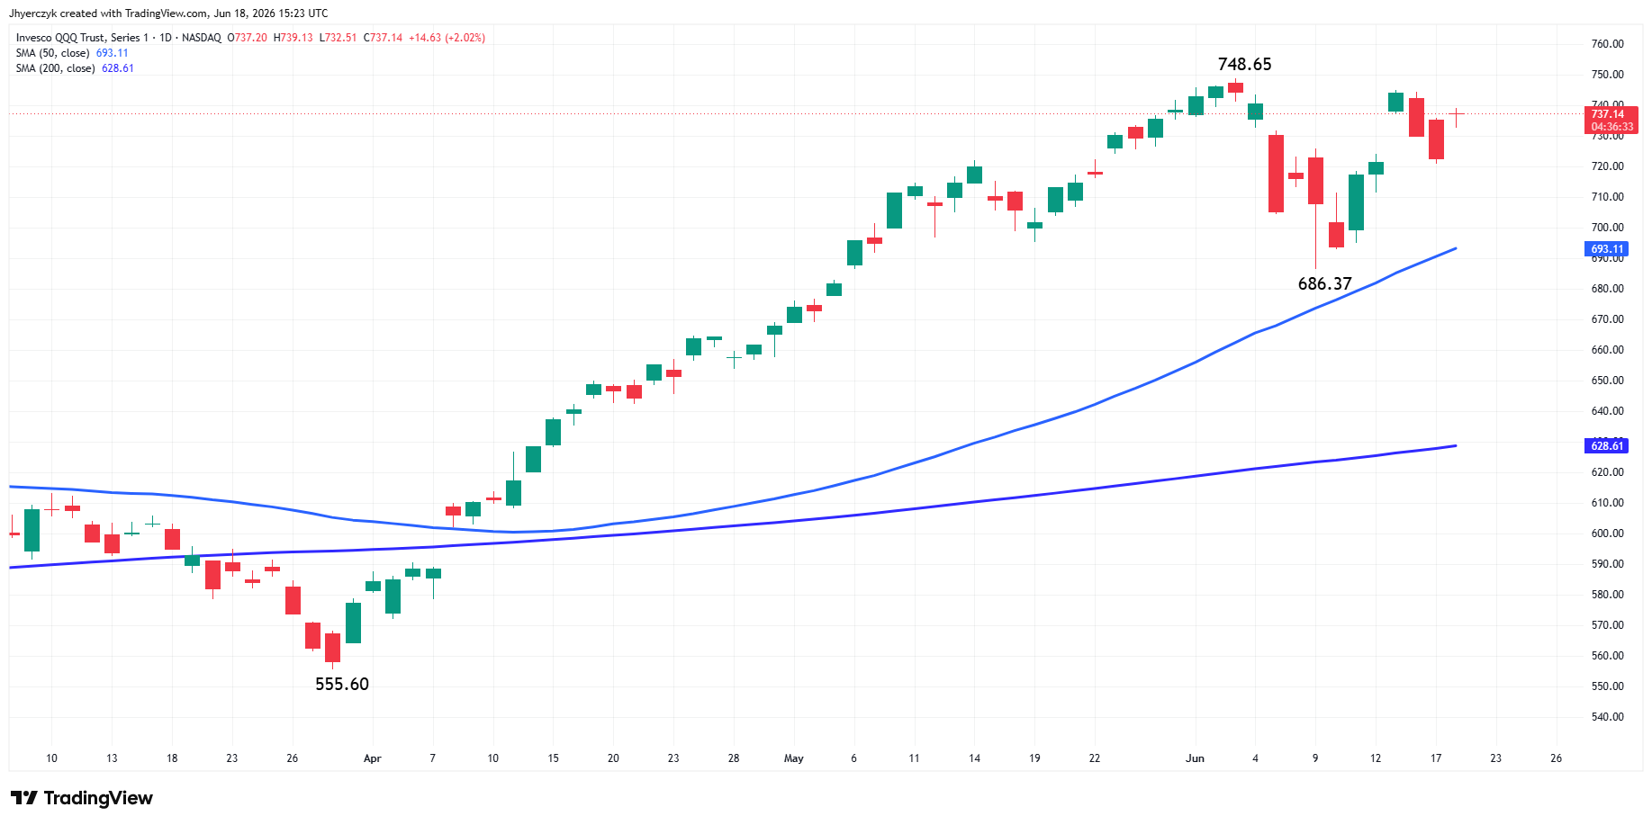Click the 693.11 SMA 50 price tag
The width and height of the screenshot is (1652, 825).
(x=1607, y=249)
